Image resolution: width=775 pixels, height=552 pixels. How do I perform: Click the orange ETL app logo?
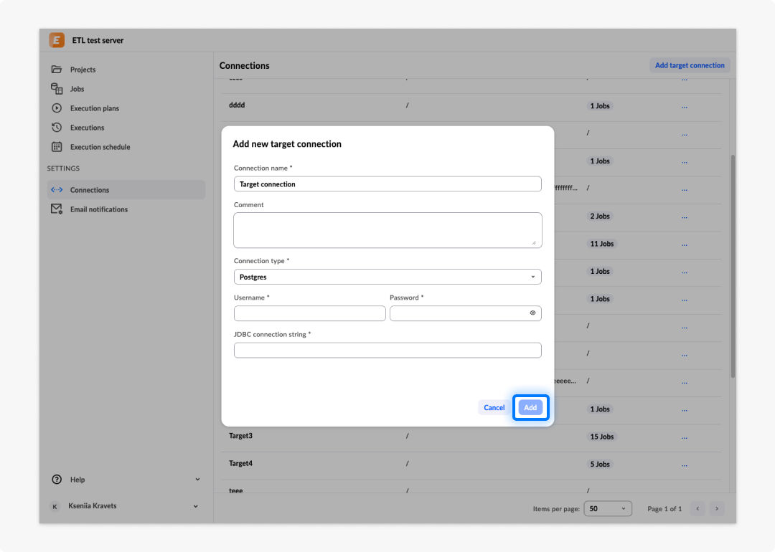point(57,40)
